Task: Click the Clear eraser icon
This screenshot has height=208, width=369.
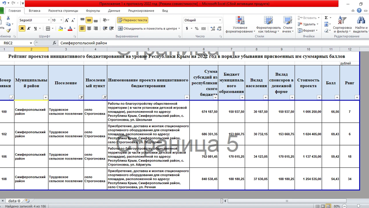Action: pos(326,31)
